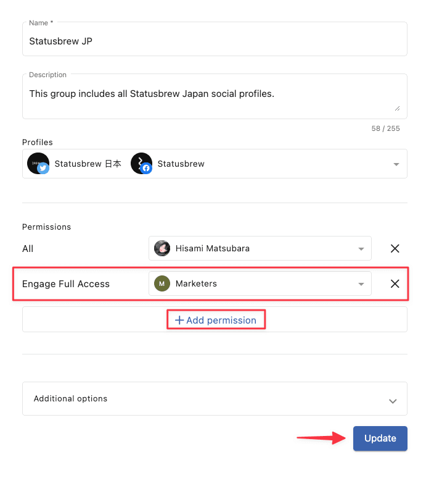Select the Statusbrew 日本 profile label
The width and height of the screenshot is (434, 486).
point(88,164)
